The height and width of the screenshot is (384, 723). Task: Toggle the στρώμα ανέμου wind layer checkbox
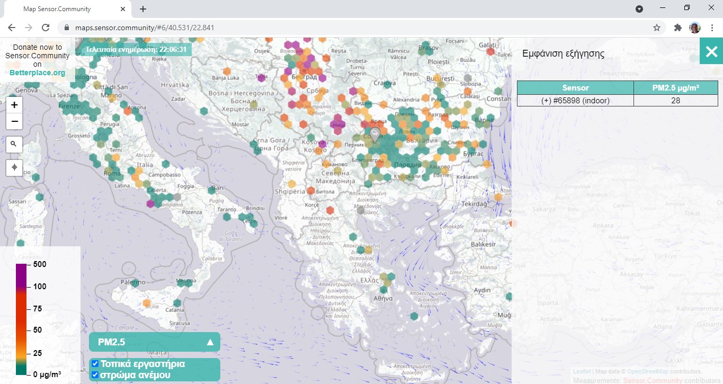95,375
